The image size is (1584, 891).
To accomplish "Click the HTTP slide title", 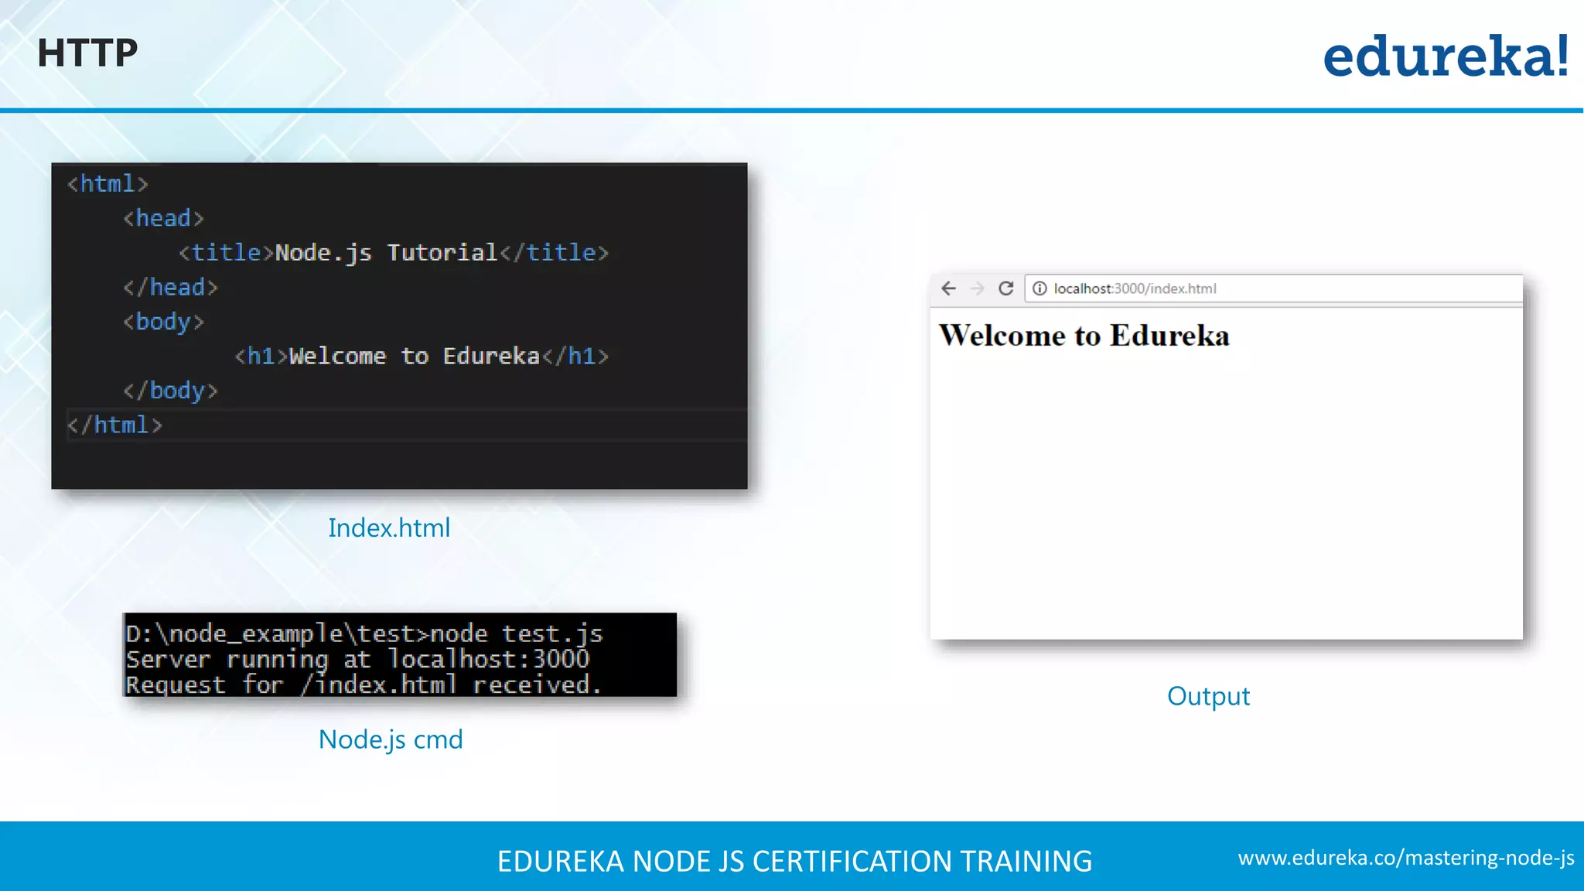I will pyautogui.click(x=87, y=53).
